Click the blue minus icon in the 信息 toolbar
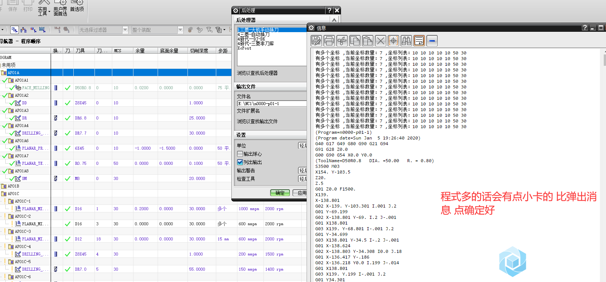606x282 pixels. click(432, 40)
